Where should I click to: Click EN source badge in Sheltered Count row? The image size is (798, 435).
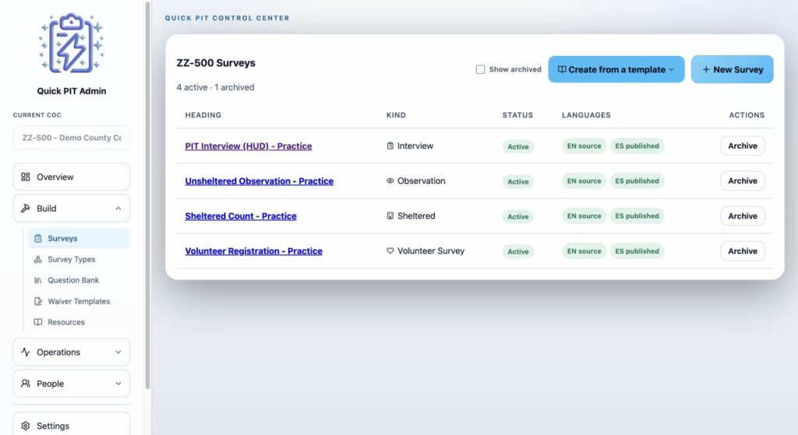tap(584, 216)
